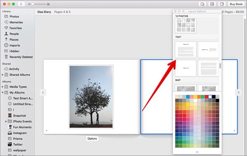
Task: Open the Memories play icon in sidebar
Action: (6, 22)
